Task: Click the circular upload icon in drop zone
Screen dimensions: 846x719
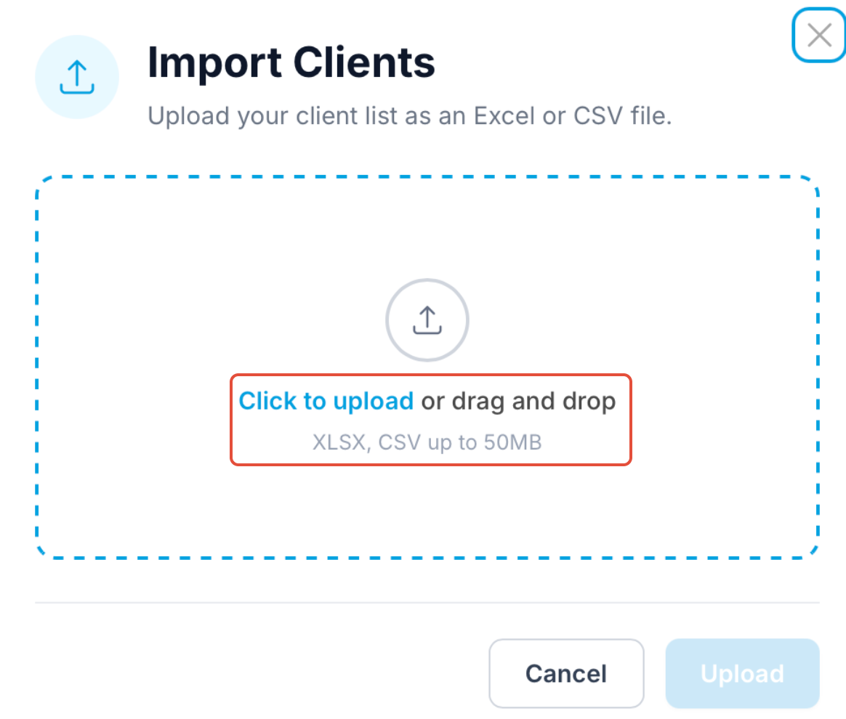Action: pos(427,320)
